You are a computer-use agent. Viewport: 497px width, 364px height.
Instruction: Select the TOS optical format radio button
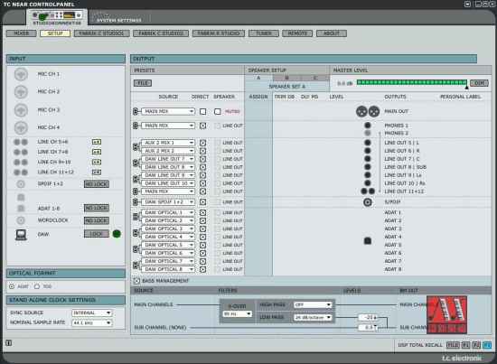coord(37,286)
